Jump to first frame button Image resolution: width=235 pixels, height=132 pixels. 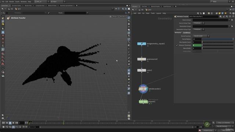click(x=3, y=123)
